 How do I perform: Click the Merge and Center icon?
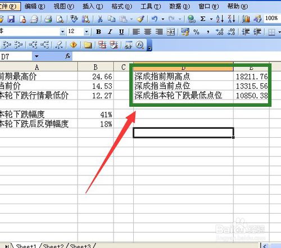[171, 32]
